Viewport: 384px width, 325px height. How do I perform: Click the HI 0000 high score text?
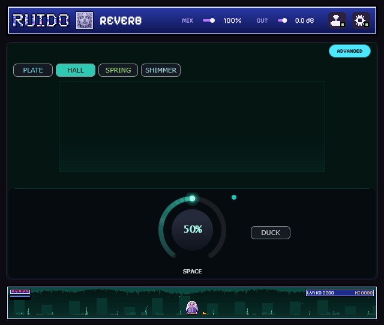tap(364, 293)
